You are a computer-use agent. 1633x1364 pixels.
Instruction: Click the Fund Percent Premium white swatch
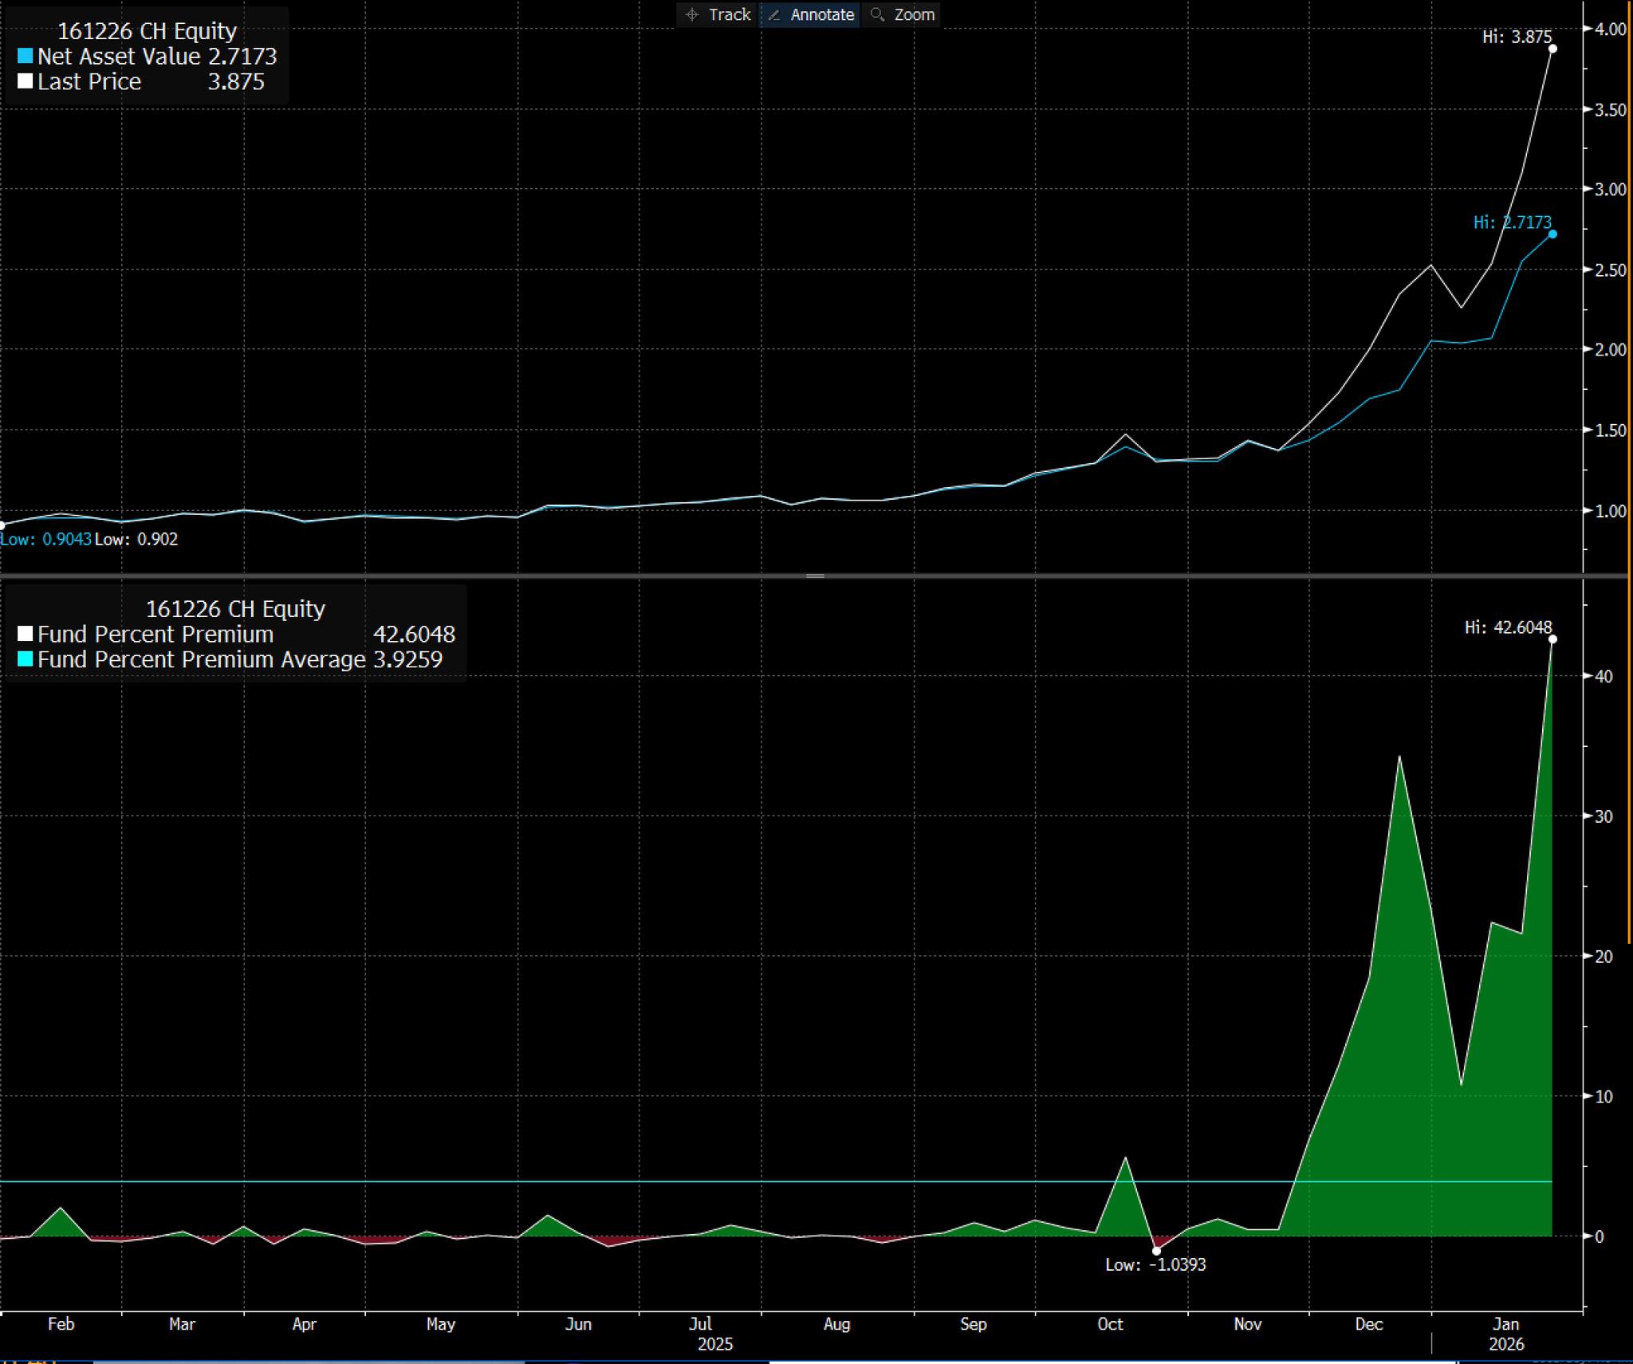point(26,634)
